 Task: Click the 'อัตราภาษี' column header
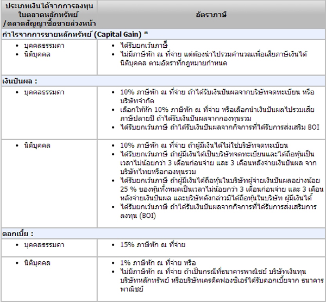point(211,15)
